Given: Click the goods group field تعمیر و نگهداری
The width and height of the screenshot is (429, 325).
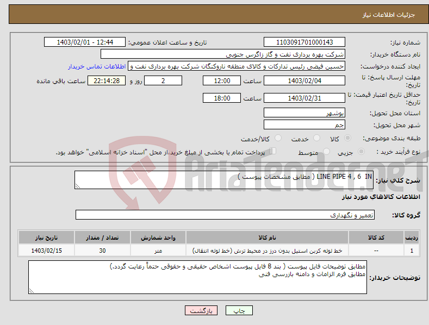Looking at the screenshot, I should tap(225, 215).
